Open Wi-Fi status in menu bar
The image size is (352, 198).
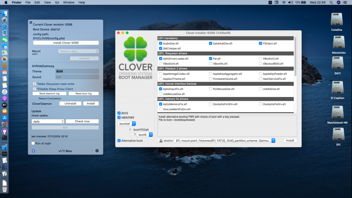[x=284, y=2]
